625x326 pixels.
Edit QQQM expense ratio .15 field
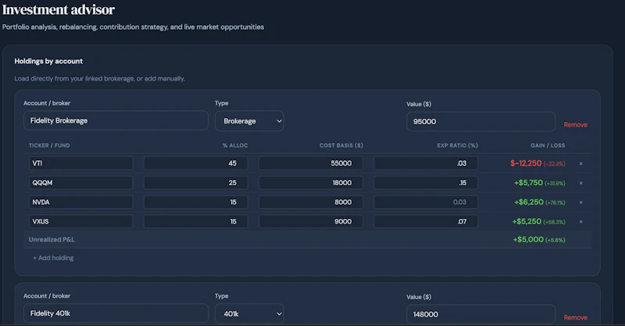pyautogui.click(x=426, y=183)
